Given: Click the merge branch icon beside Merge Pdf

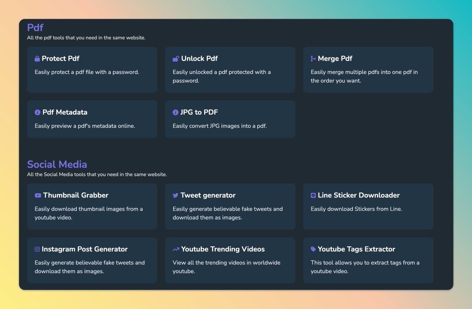Looking at the screenshot, I should click(313, 59).
